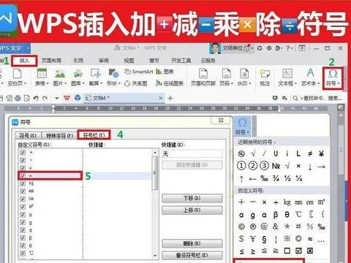Toggle the checkbox for θ symbol
351x263 pixels.
tap(23, 245)
